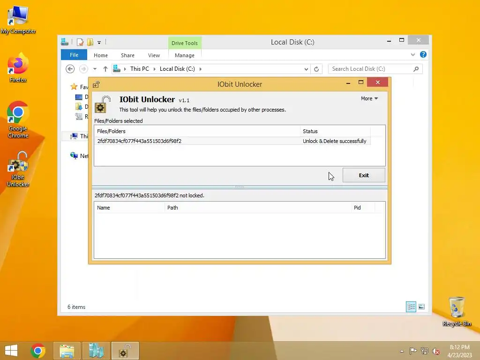This screenshot has height=360, width=480.
Task: Open Customize Quick Access Toolbar dropdown
Action: tap(99, 43)
